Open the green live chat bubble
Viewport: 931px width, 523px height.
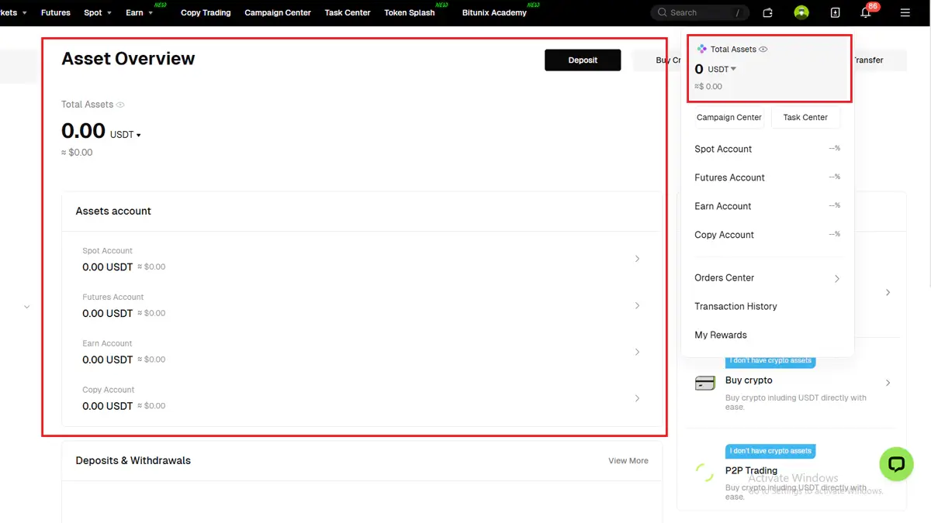coord(896,464)
